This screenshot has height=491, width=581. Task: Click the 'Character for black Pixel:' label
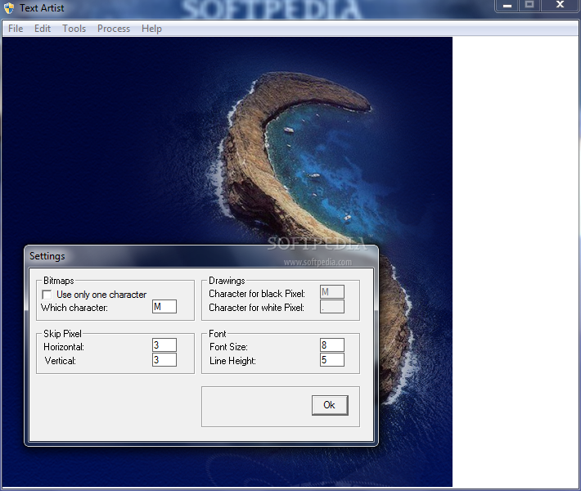[x=257, y=294]
